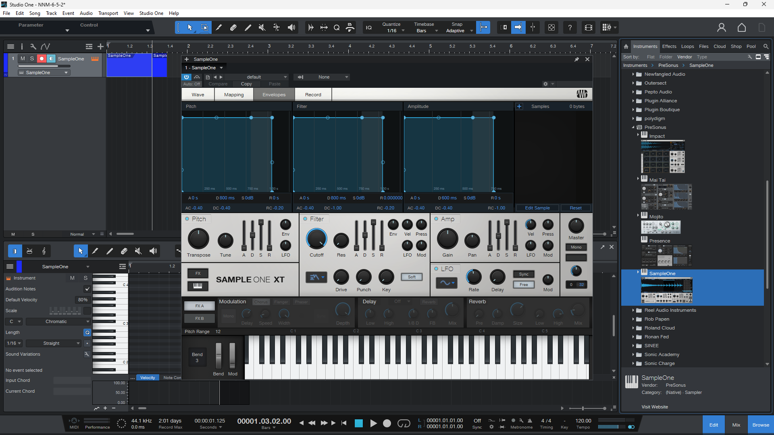Open the Transport menu

pyautogui.click(x=108, y=13)
